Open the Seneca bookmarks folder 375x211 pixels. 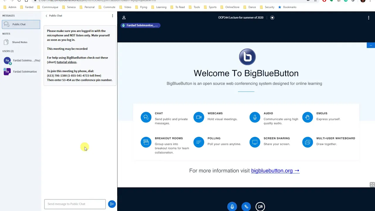(69, 7)
